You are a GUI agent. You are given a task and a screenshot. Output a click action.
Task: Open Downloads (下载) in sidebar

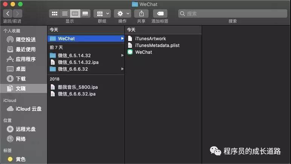click(24, 79)
